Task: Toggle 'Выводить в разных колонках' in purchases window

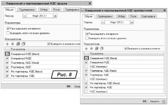Action: 126,49
